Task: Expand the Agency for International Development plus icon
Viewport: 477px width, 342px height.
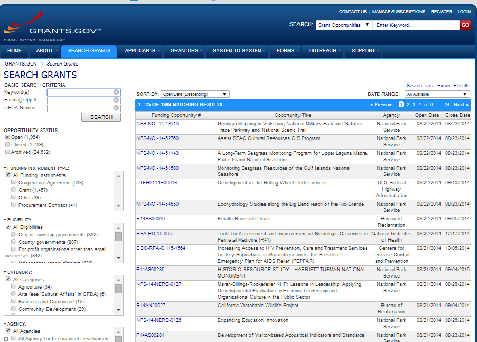Action: point(6,339)
